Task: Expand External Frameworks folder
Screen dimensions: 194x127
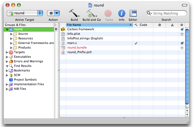Action: tap(11, 43)
